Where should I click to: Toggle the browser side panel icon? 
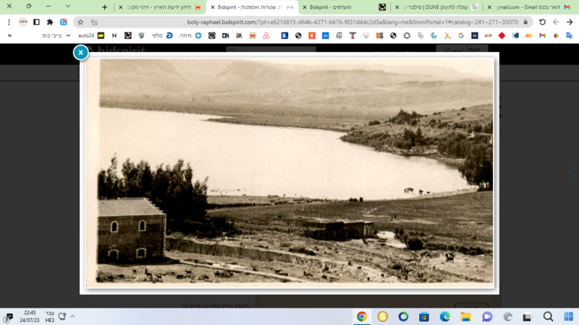pyautogui.click(x=36, y=22)
